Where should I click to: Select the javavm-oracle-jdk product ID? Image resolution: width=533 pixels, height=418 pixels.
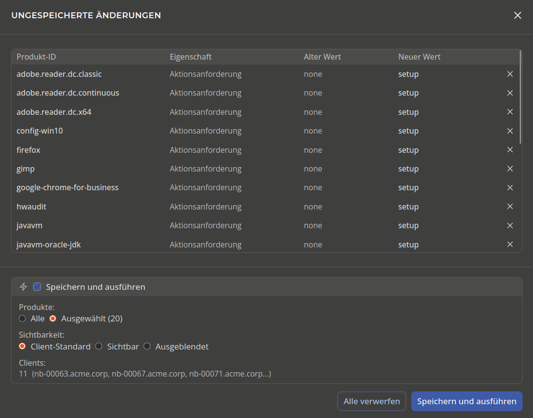tap(49, 244)
